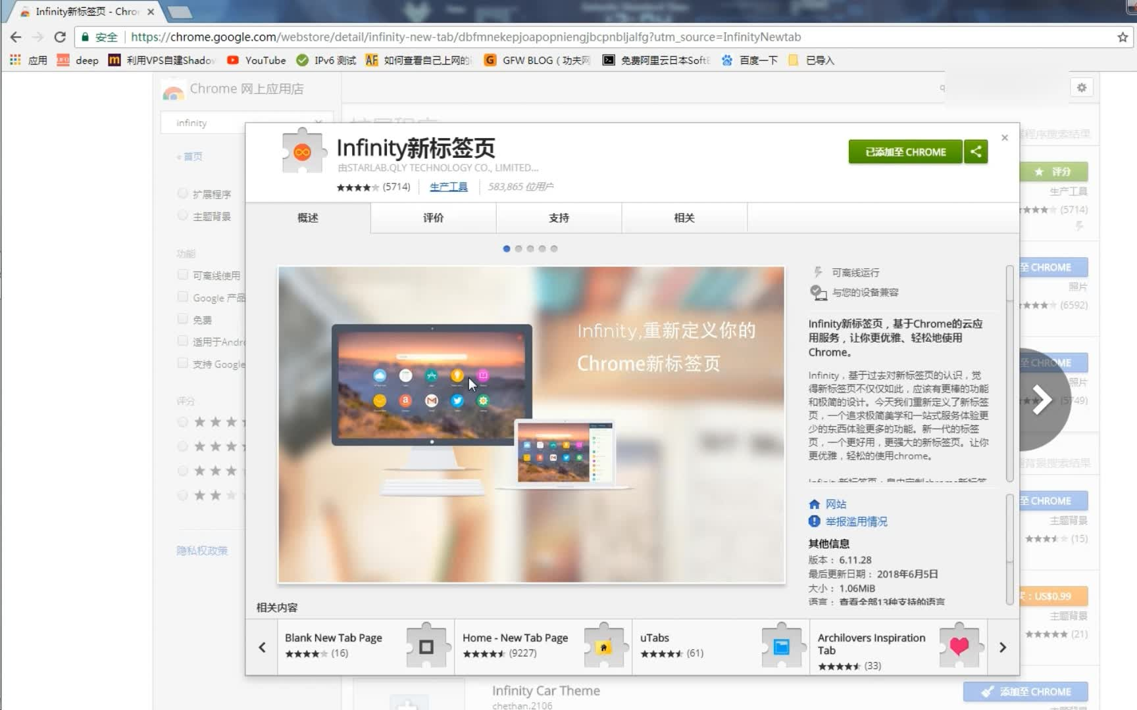Open the GFW BLOG bookmark
This screenshot has height=710, width=1137.
coord(537,60)
